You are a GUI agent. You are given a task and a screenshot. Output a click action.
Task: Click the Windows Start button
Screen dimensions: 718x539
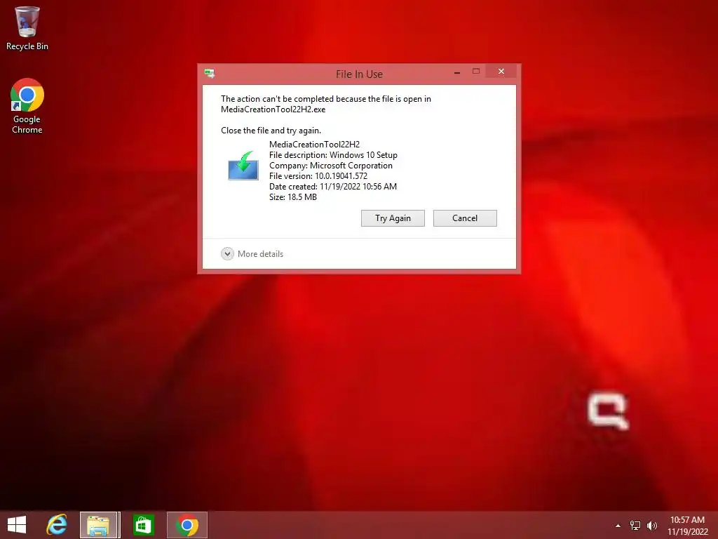[17, 525]
